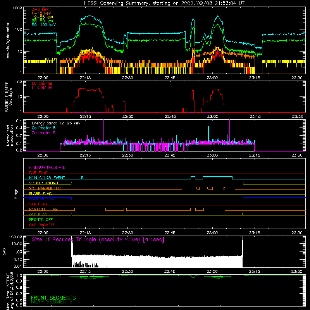Click the 'NON_SOLAR_EVENT' flag label
The height and width of the screenshot is (310, 310).
[x=47, y=178]
